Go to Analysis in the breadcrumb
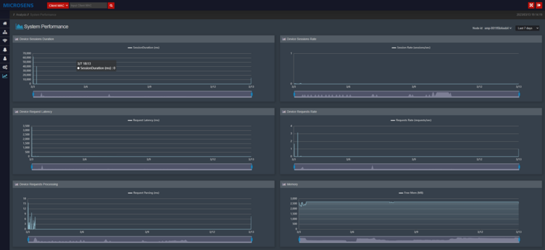This screenshot has height=250, width=545. click(21, 14)
